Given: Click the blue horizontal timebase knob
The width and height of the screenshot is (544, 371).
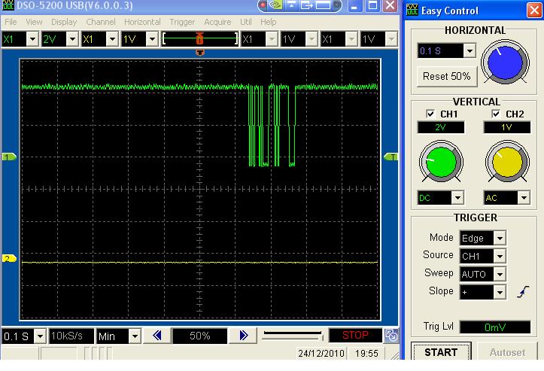Looking at the screenshot, I should click(x=505, y=62).
